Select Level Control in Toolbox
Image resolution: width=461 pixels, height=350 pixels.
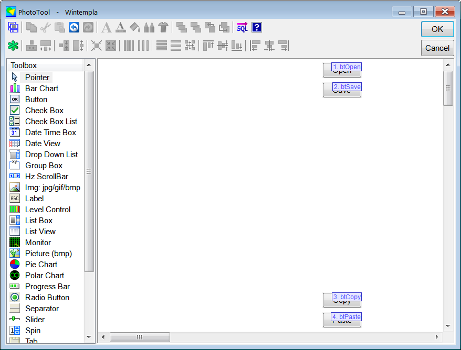point(48,210)
